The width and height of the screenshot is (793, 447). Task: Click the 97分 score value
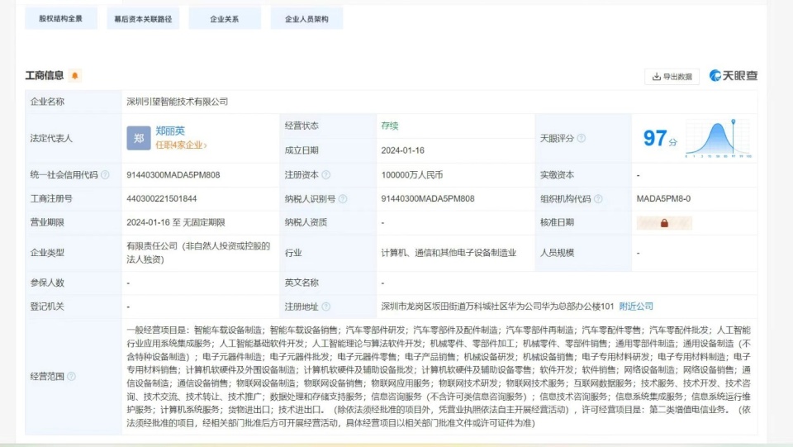(x=660, y=138)
